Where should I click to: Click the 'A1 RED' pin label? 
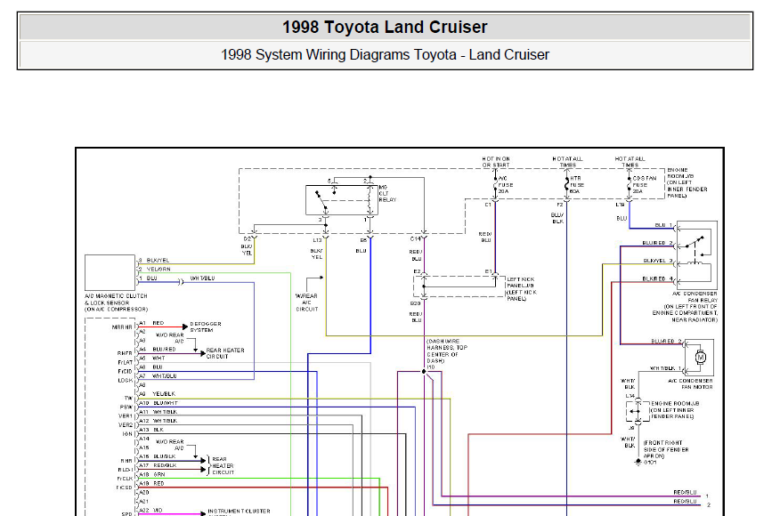[x=151, y=323]
